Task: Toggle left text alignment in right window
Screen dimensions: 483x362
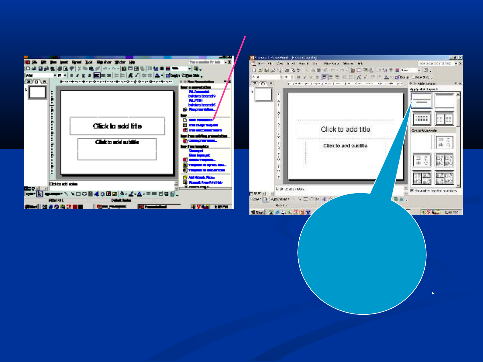Action: 324,77
